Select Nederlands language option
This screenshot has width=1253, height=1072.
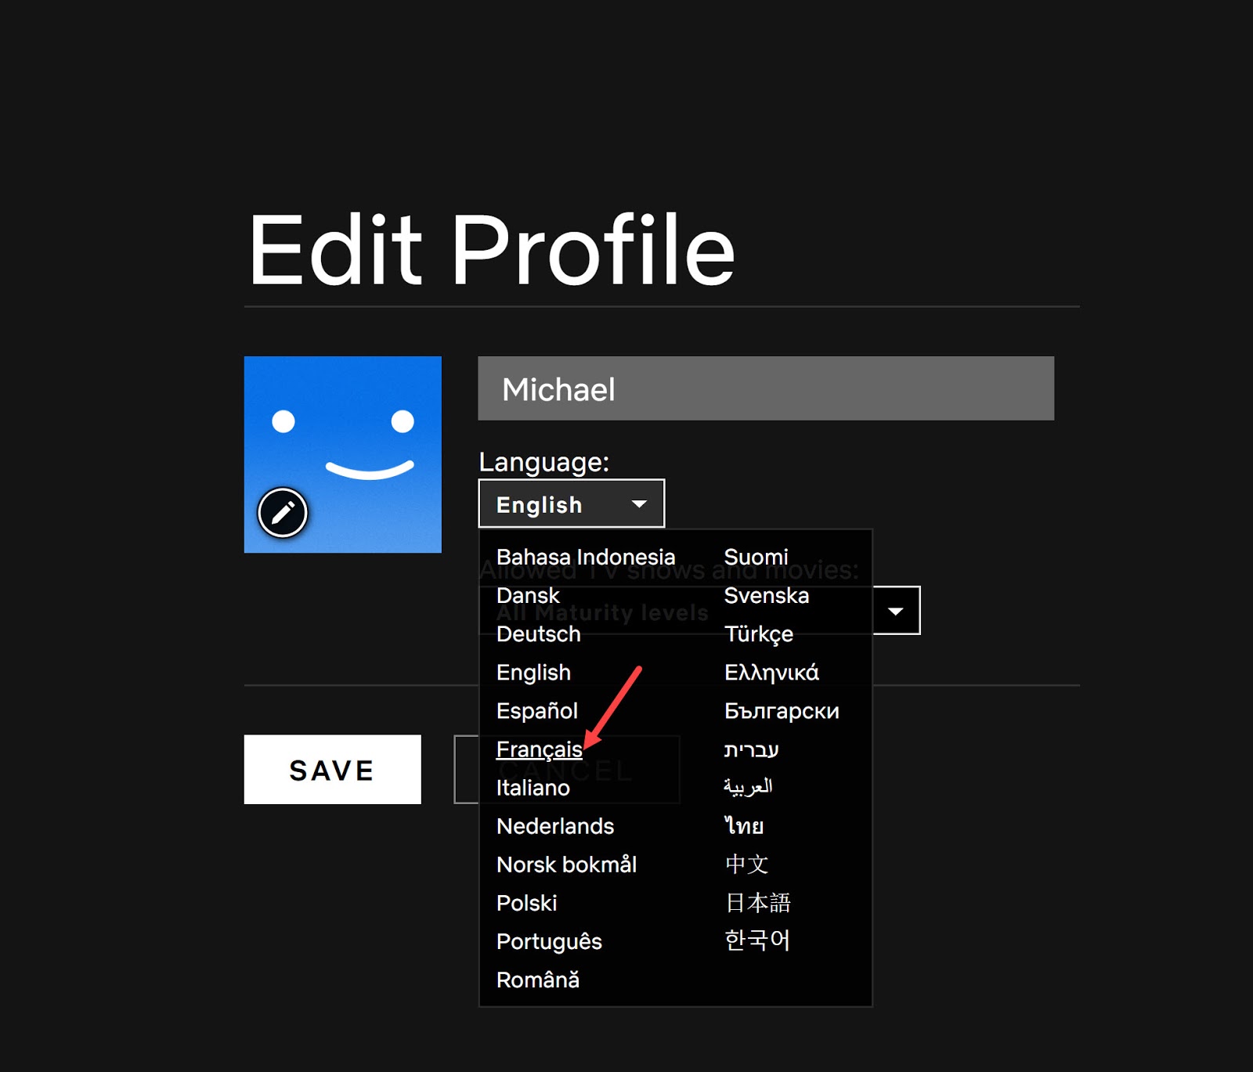click(x=555, y=826)
